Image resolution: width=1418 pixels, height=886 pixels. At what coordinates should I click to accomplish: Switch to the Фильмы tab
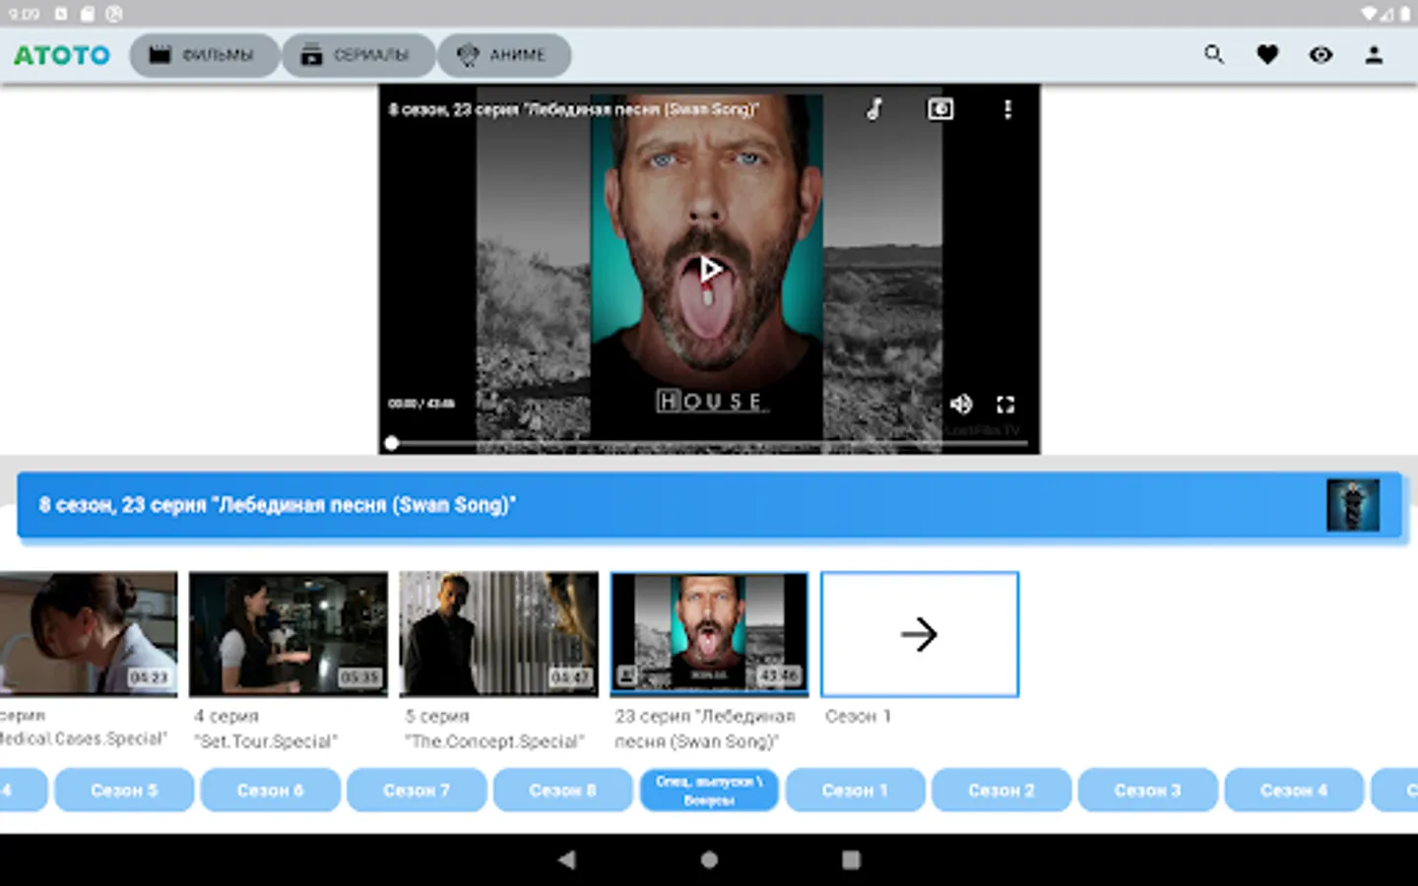click(203, 55)
